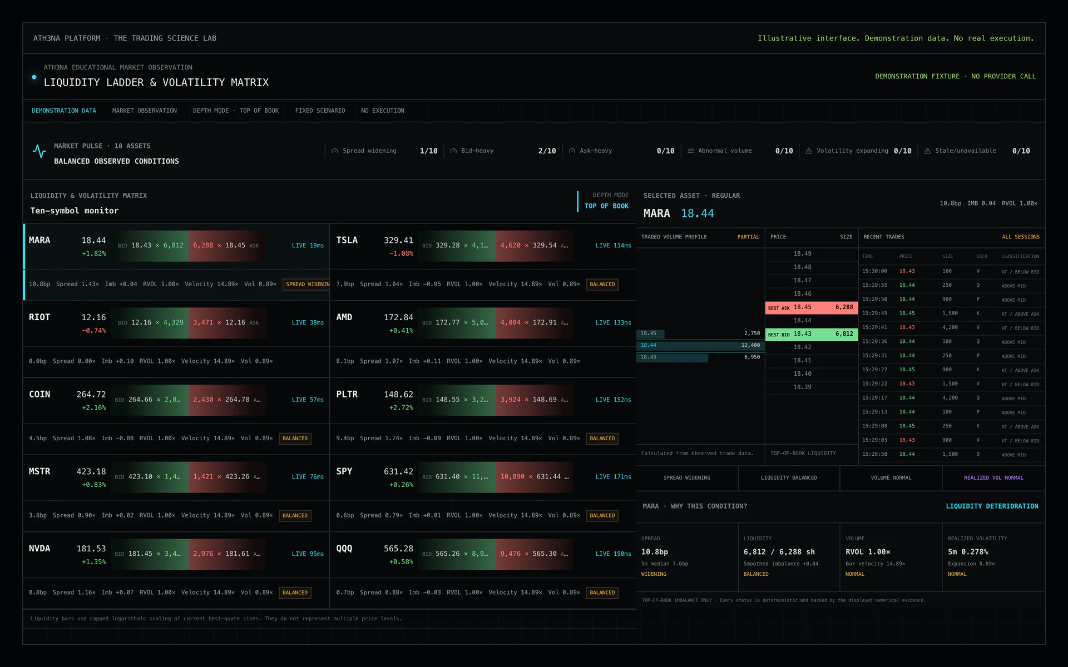This screenshot has height=667, width=1068.
Task: Click the PARTIAL label in Traded Volume Profile
Action: tap(748, 237)
